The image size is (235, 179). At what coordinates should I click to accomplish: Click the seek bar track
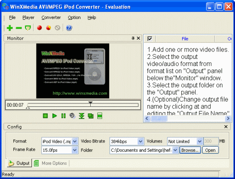(83, 105)
